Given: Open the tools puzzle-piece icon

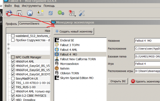Looking at the screenshot, I should coord(71,13).
